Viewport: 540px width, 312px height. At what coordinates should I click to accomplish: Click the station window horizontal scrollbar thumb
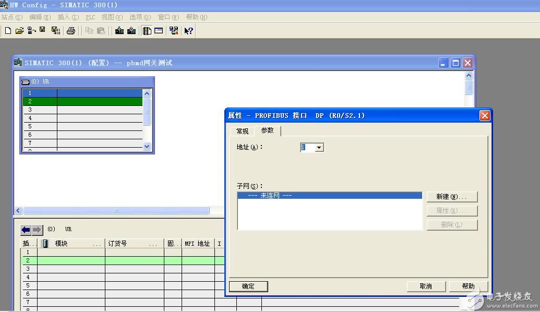[116, 210]
